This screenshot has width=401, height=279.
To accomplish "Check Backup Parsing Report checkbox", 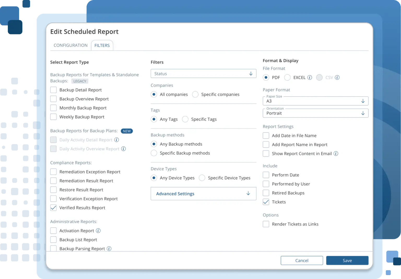I will 54,248.
